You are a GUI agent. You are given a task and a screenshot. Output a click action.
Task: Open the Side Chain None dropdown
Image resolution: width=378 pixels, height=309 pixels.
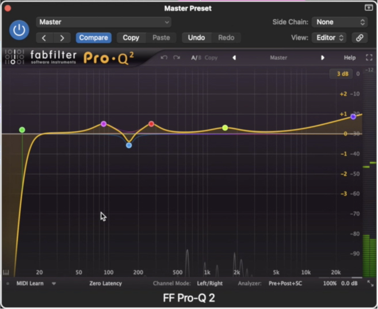[x=339, y=22]
